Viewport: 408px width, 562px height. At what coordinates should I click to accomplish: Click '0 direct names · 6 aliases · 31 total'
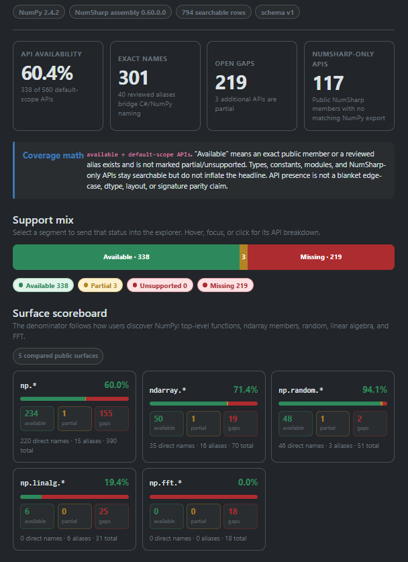pyautogui.click(x=68, y=538)
